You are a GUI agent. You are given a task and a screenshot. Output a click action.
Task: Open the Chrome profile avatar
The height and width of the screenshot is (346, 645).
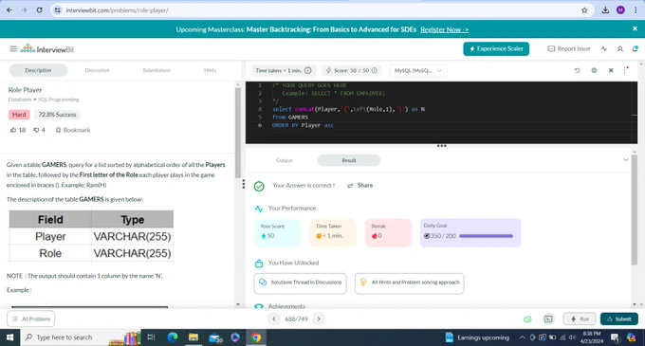coord(620,10)
